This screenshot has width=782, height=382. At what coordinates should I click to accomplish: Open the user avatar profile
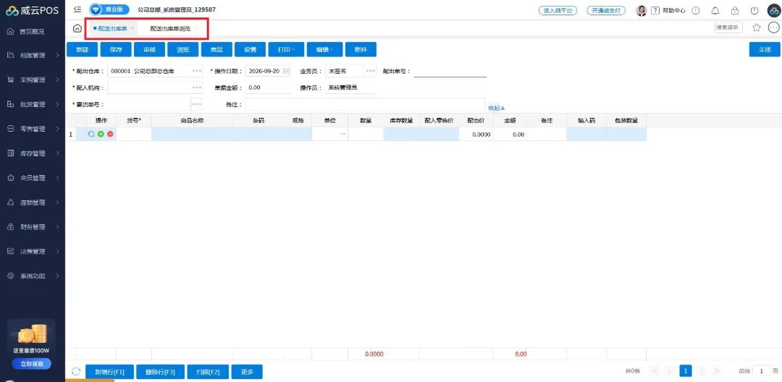(x=642, y=10)
